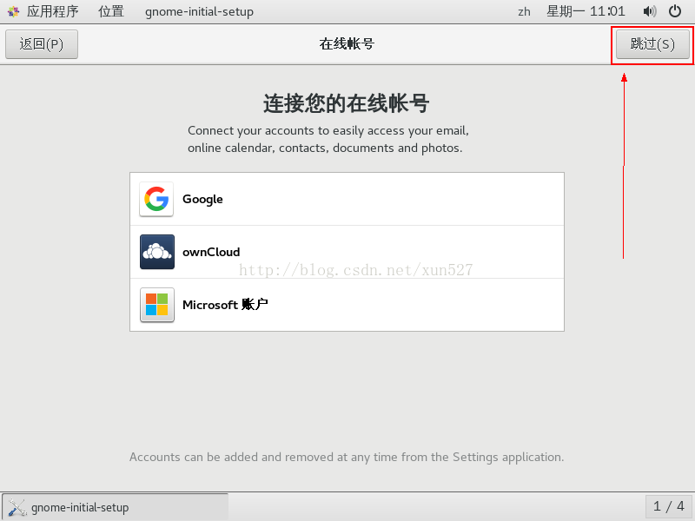The height and width of the screenshot is (521, 695).
Task: Switch the zh input source indicator
Action: click(x=524, y=11)
